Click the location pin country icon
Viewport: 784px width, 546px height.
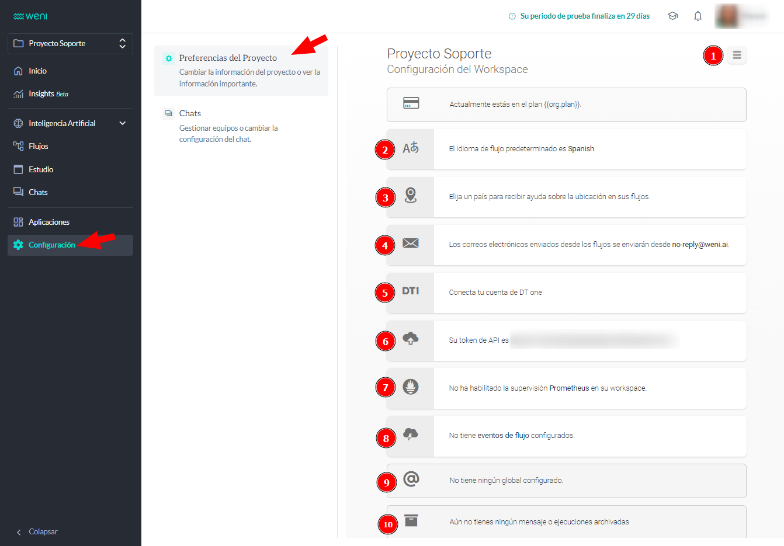click(411, 196)
